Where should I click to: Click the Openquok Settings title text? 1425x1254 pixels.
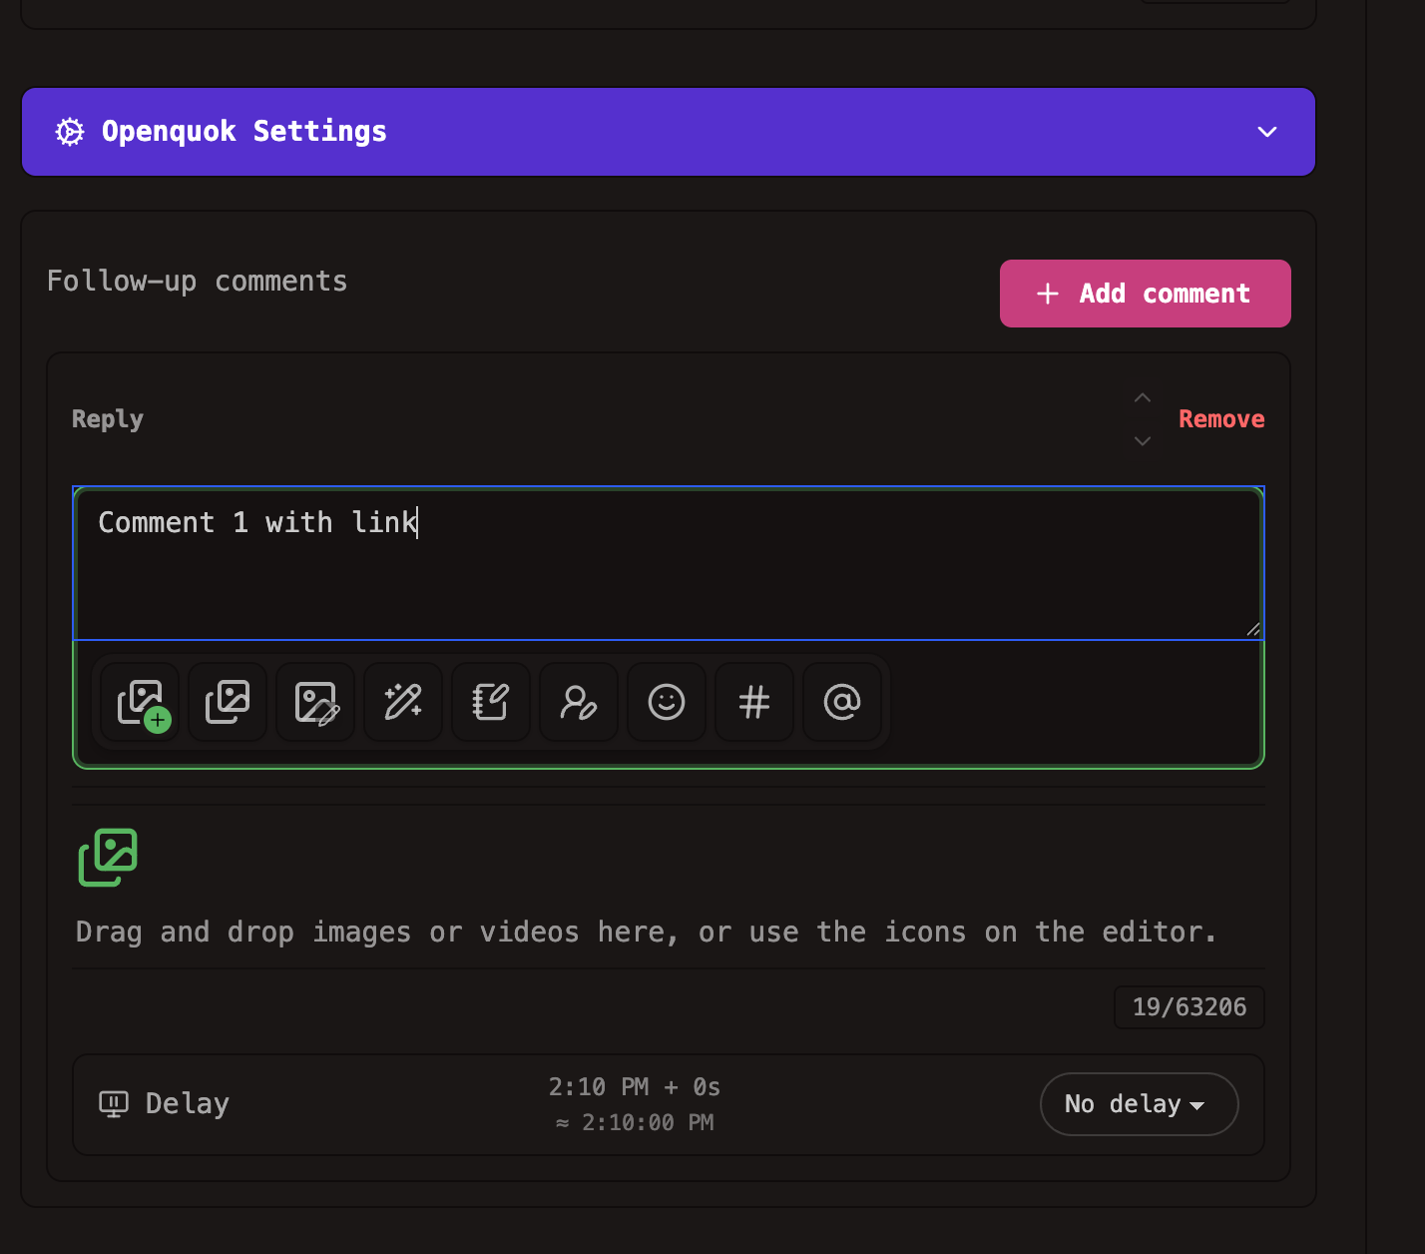pyautogui.click(x=244, y=132)
